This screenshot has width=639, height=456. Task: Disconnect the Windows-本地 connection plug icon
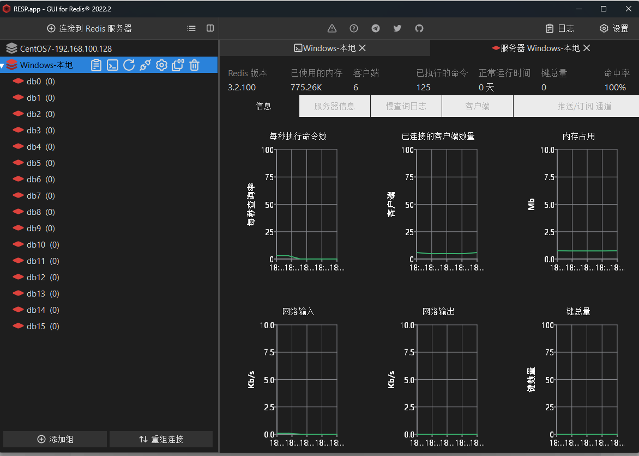145,65
